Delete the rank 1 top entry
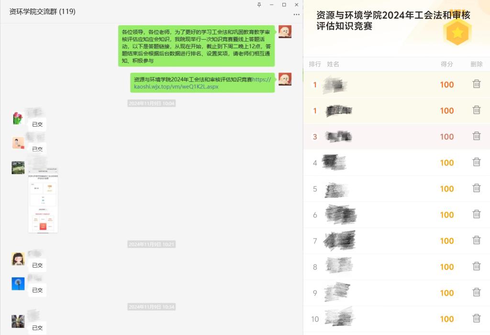The image size is (490, 335). (476, 84)
